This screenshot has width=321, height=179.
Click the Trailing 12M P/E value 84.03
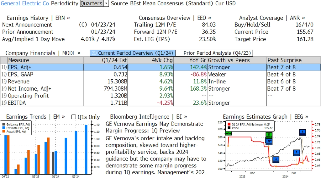tap(208, 25)
